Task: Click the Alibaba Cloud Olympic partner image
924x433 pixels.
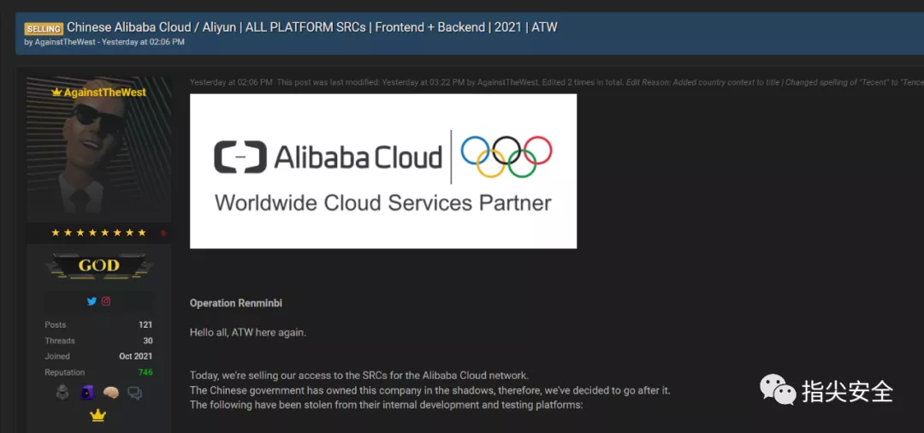Action: pyautogui.click(x=383, y=171)
